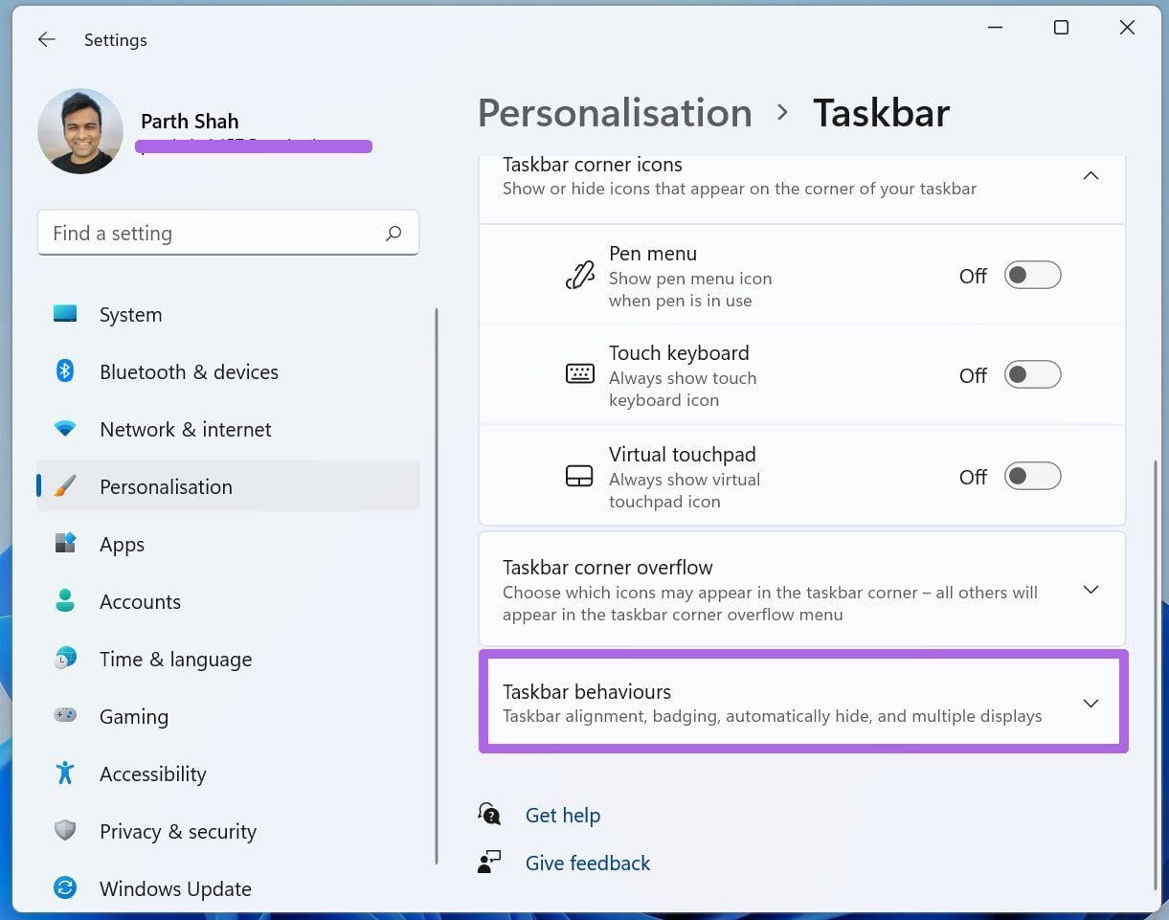Click the search magnifier icon

(393, 233)
